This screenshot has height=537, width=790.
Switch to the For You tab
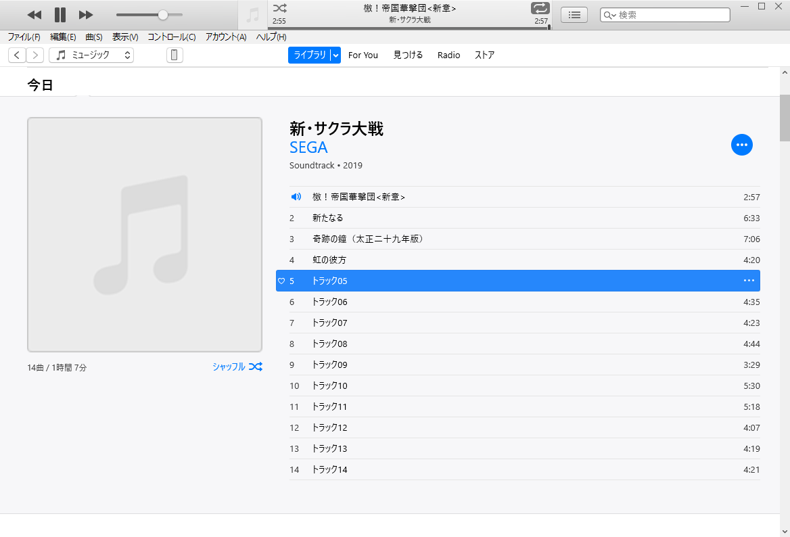tap(363, 55)
